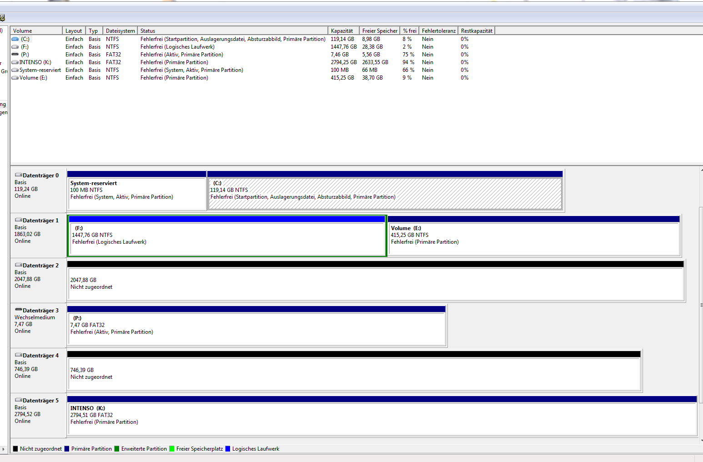703x462 pixels.
Task: Click the dark green Erweiterte Partition legend swatch
Action: [117, 449]
